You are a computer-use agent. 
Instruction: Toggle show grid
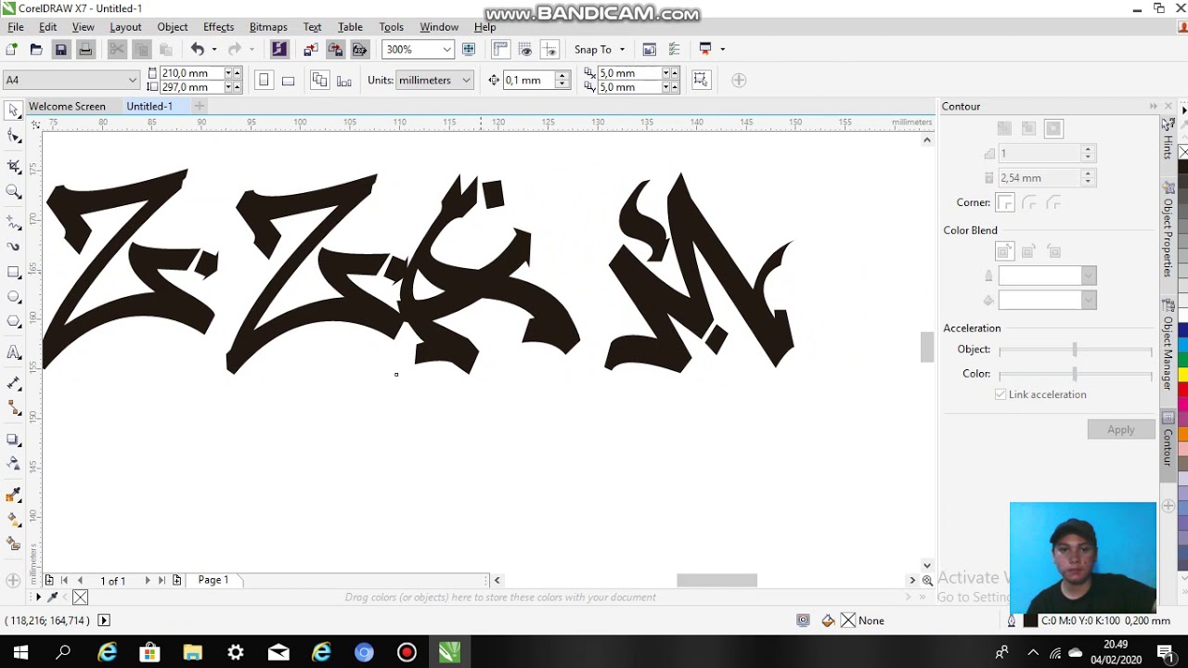[x=525, y=49]
